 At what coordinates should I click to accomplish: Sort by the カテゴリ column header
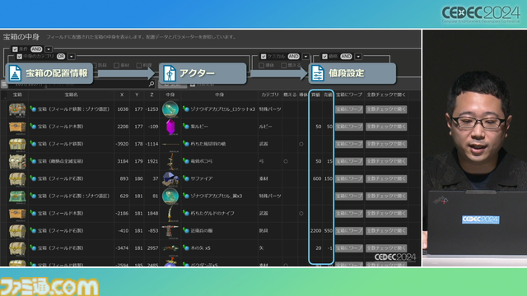(x=270, y=95)
